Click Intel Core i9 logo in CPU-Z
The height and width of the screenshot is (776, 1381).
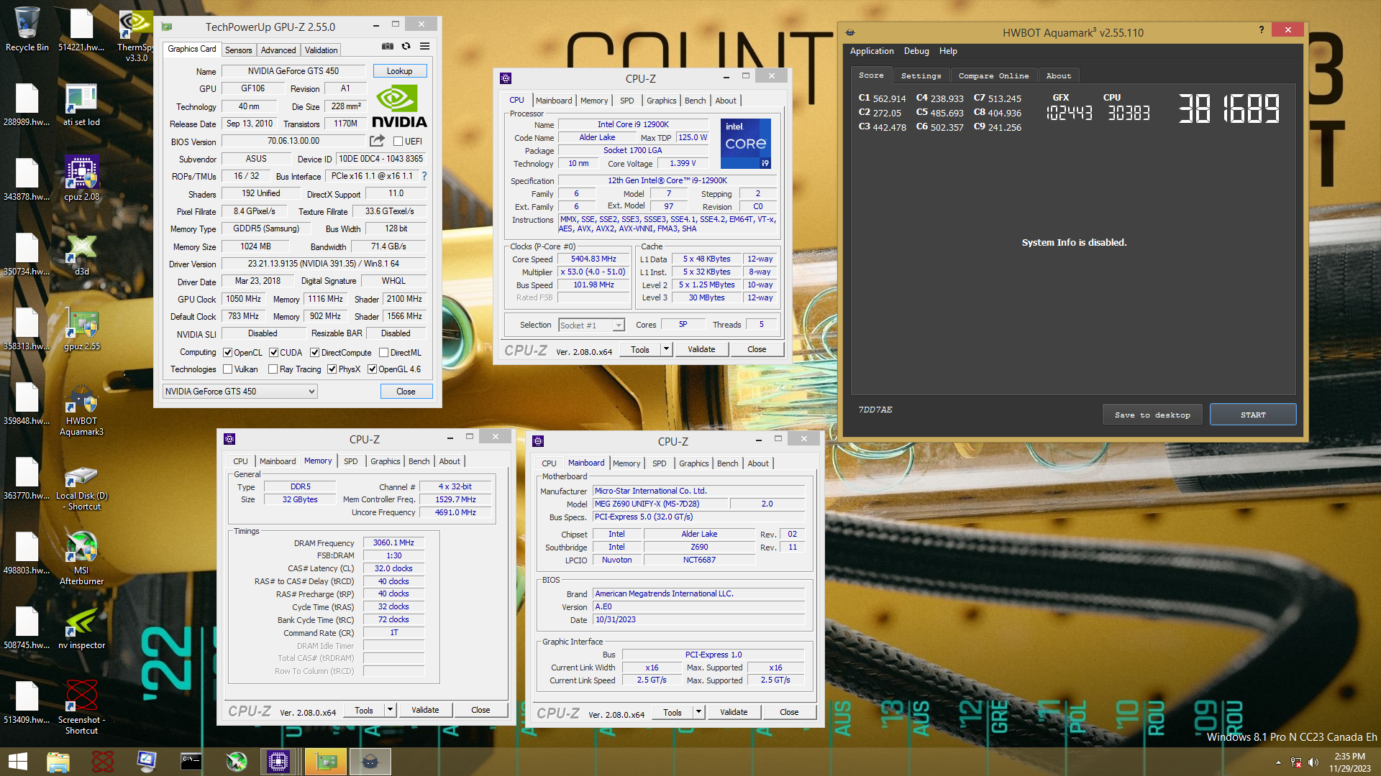tap(745, 144)
